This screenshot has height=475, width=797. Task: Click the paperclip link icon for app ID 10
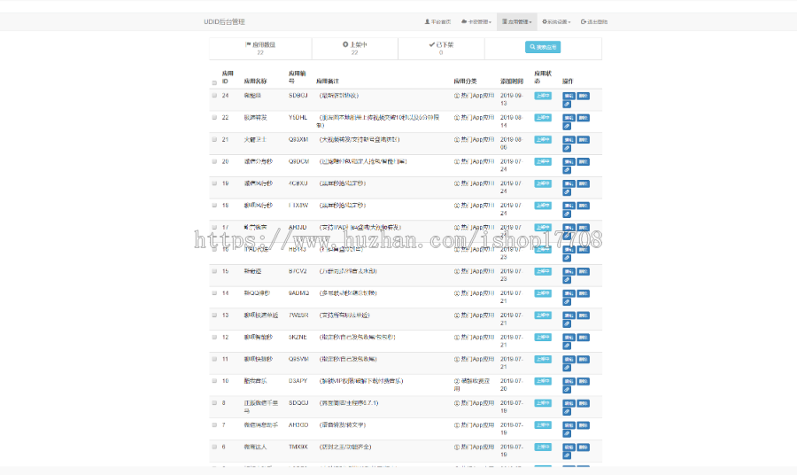pos(567,389)
